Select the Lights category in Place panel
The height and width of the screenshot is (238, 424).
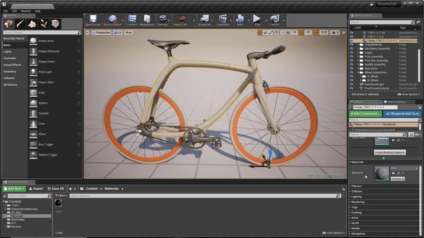coord(7,52)
